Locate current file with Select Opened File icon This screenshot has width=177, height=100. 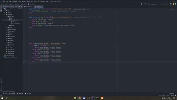(x=11, y=7)
